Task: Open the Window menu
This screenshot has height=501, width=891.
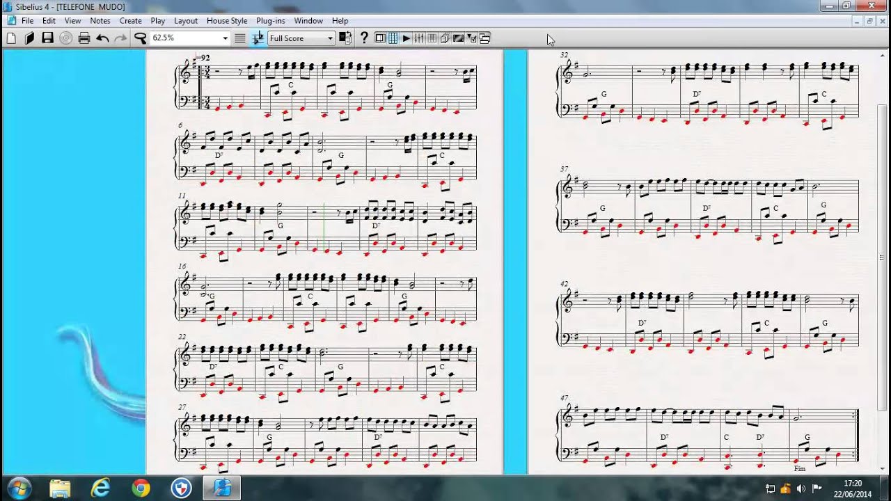Action: click(308, 21)
